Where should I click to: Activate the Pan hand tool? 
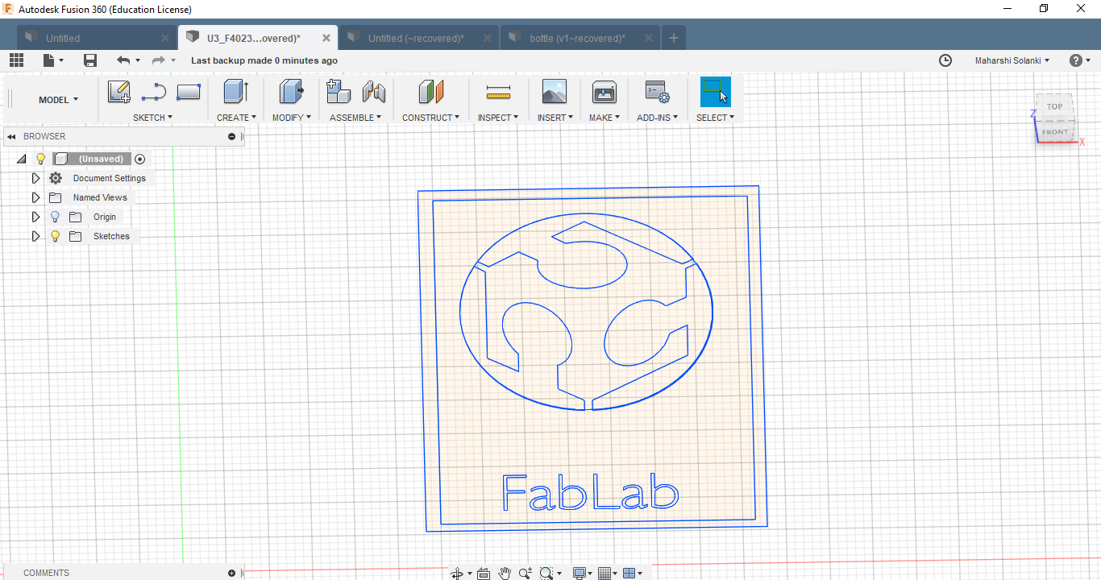(505, 573)
